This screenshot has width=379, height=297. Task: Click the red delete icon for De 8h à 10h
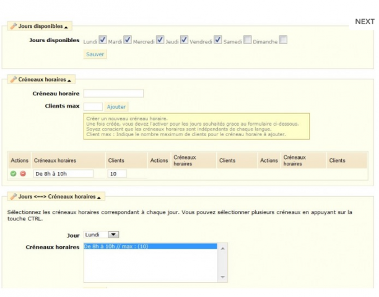click(22, 174)
